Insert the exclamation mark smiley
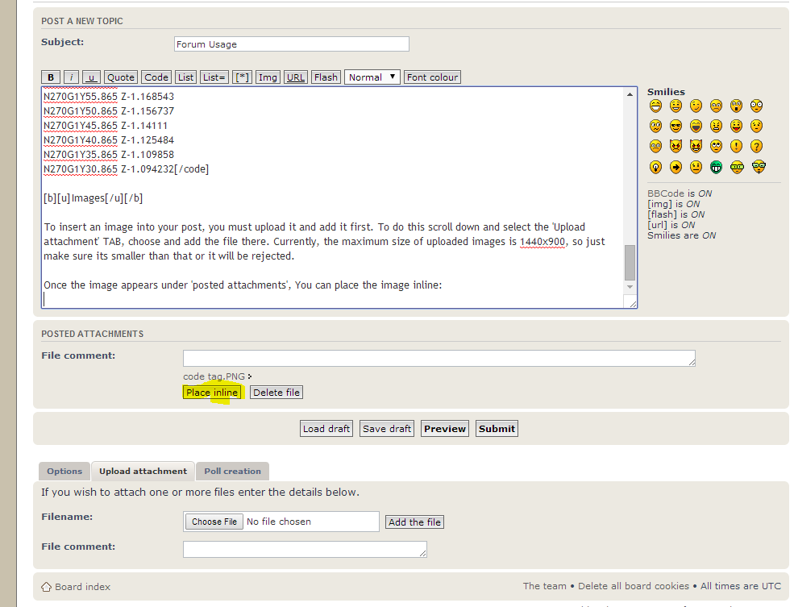The image size is (794, 607). [x=736, y=147]
